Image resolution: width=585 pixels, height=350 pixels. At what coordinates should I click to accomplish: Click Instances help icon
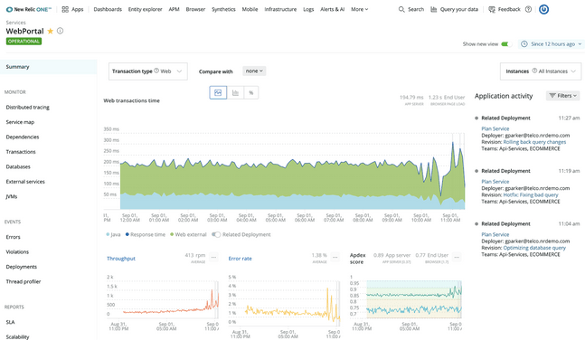tap(534, 71)
